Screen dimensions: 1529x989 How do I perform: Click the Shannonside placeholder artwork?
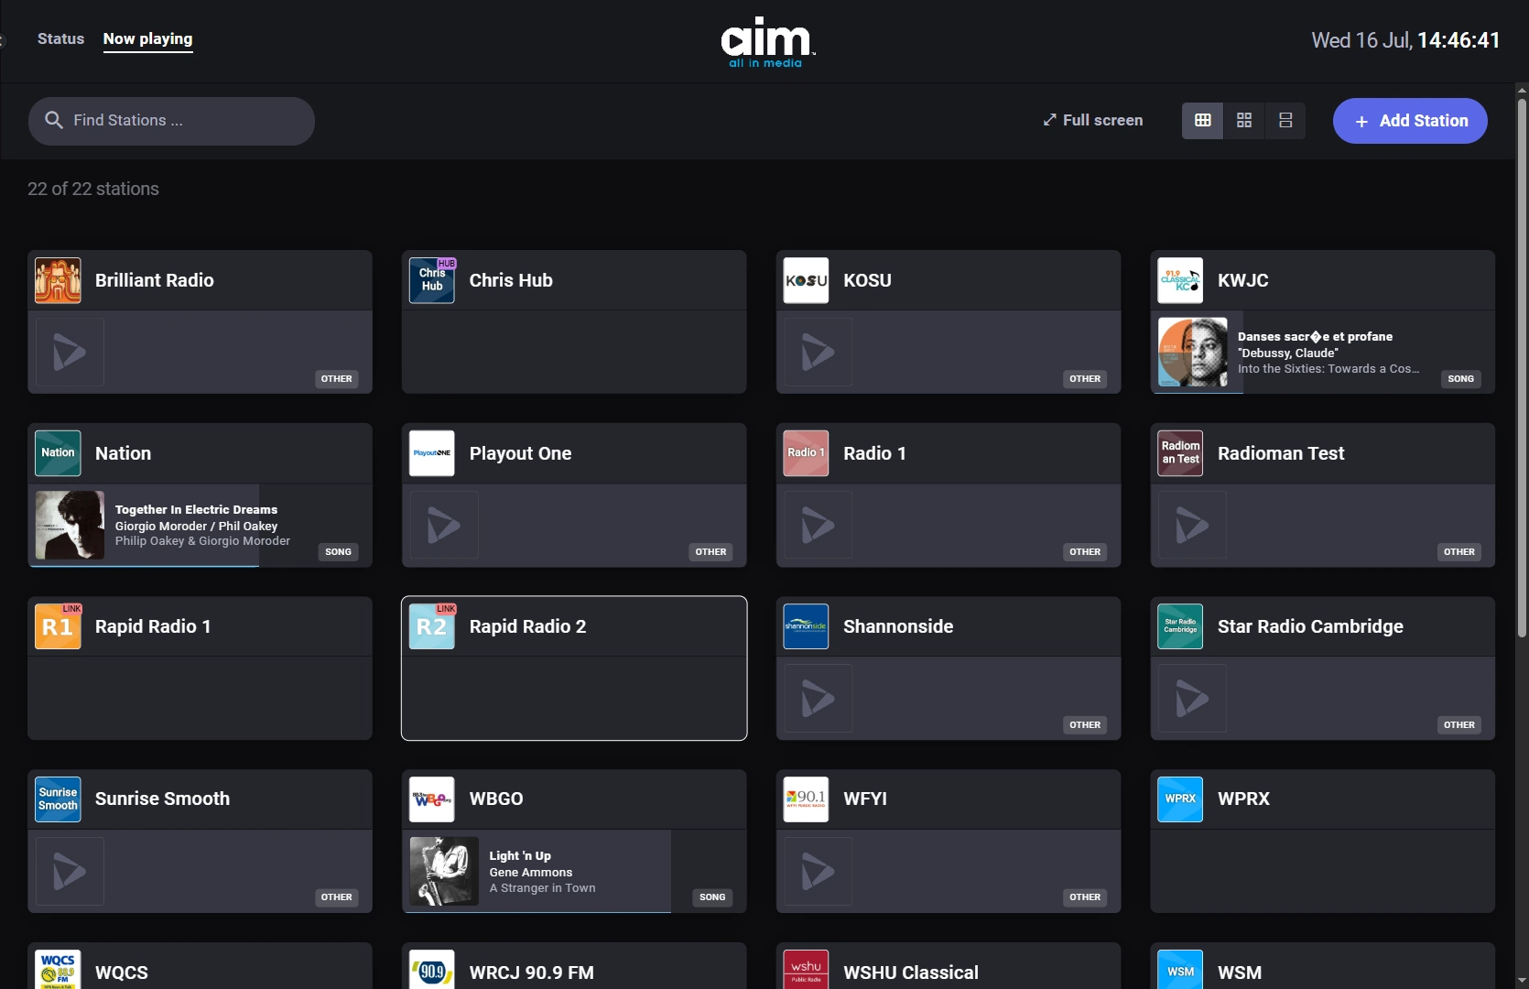click(819, 698)
